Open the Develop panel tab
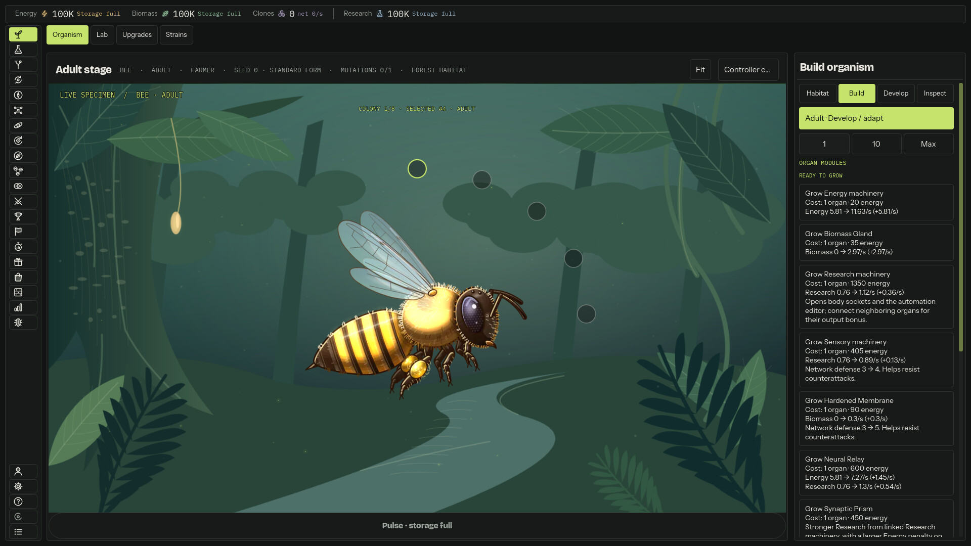Screen dimensions: 971x546 coord(896,94)
